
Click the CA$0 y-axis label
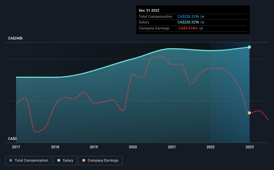click(x=12, y=139)
